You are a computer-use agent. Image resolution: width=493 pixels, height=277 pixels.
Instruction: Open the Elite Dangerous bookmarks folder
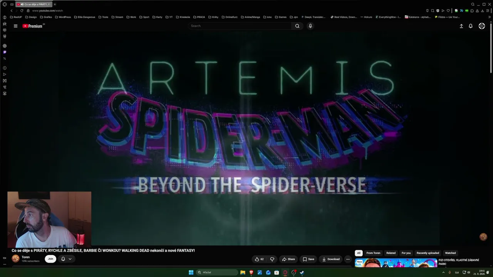[x=84, y=17]
